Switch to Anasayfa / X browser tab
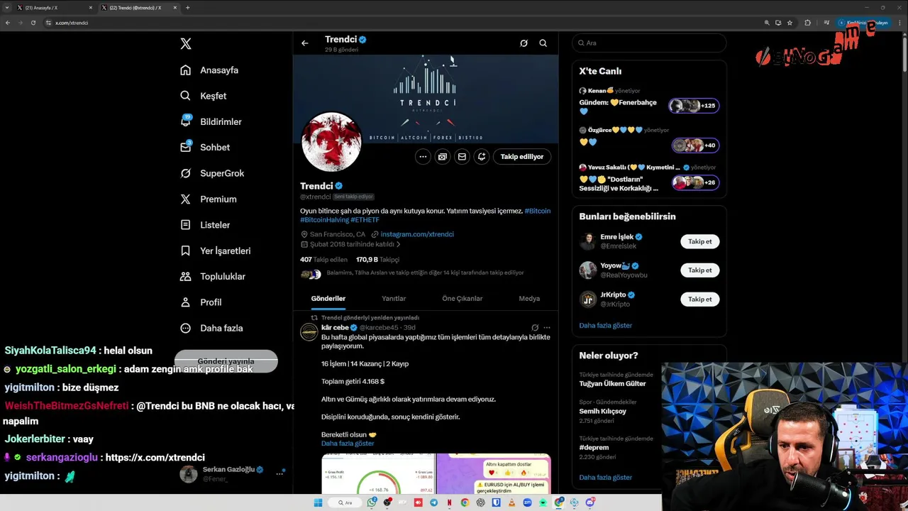Viewport: 908px width, 511px height. [x=55, y=8]
